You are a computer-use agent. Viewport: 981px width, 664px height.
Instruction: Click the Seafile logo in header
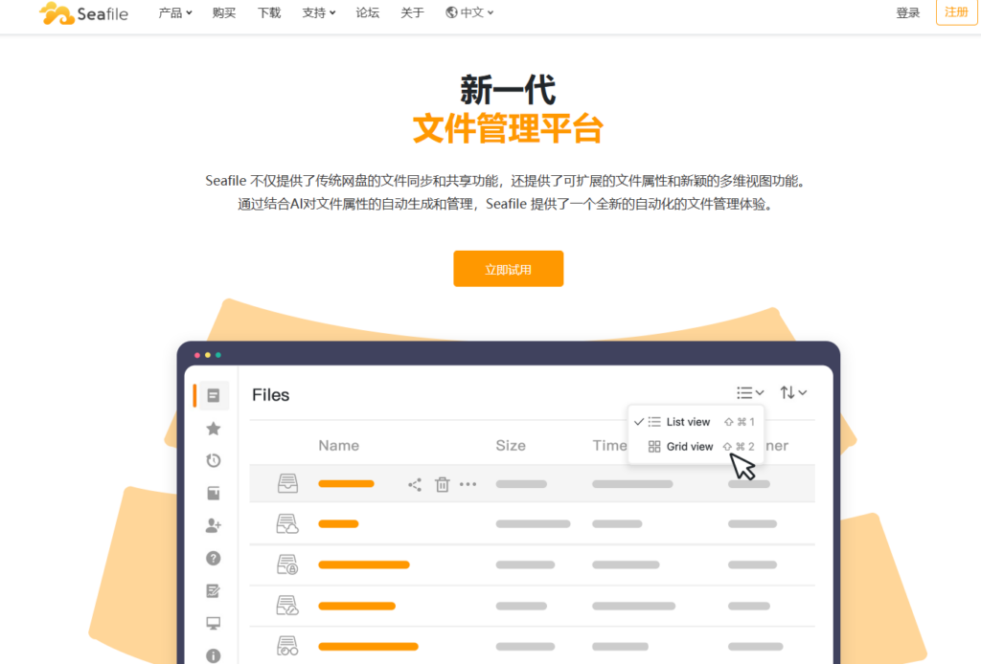click(x=83, y=13)
